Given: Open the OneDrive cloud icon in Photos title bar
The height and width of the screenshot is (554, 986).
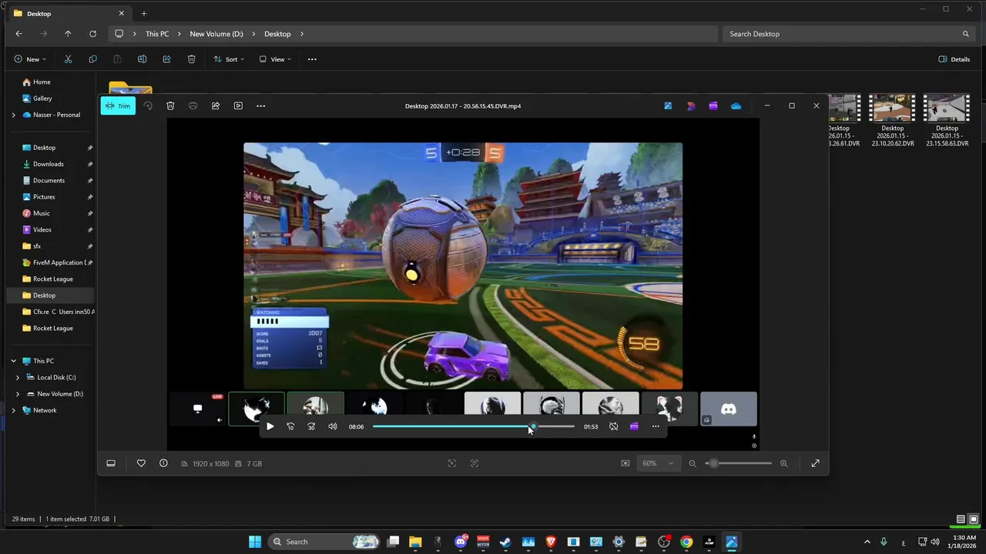Looking at the screenshot, I should point(736,105).
